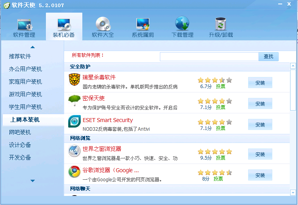Expand sidebar list with the down arrow
Viewport: 298px width, 205px height.
[x=33, y=181]
